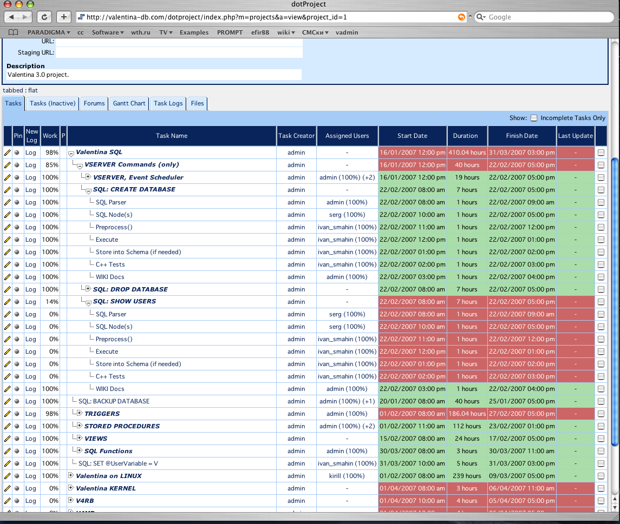This screenshot has height=524, width=620.
Task: Open the STORED PROCEDURES task link
Action: click(x=122, y=426)
